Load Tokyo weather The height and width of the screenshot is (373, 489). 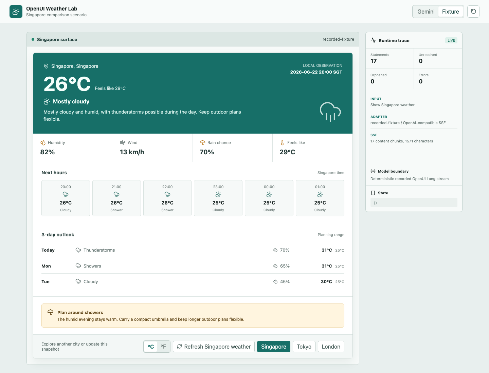point(304,347)
